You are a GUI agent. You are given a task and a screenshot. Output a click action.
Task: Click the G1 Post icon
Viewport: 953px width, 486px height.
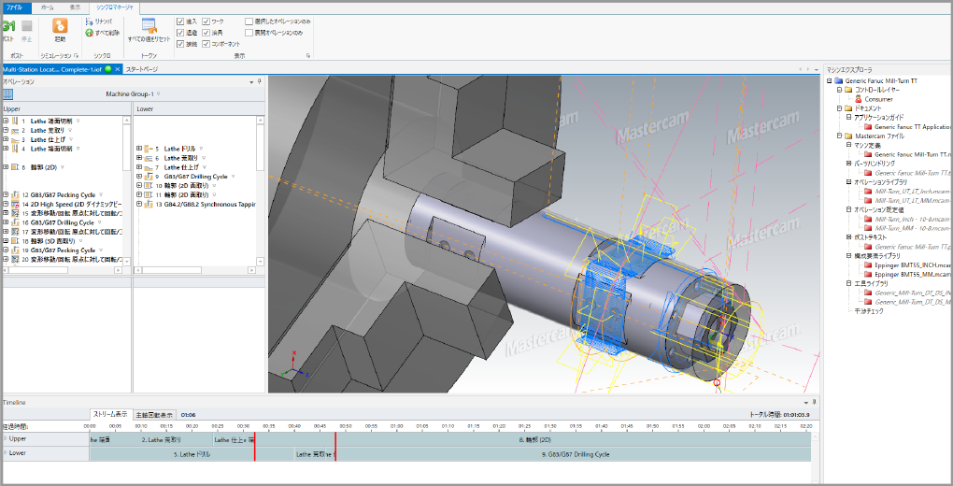pyautogui.click(x=8, y=26)
